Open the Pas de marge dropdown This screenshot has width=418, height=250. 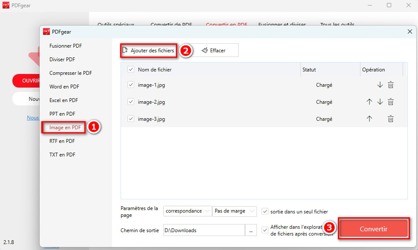[234, 211]
